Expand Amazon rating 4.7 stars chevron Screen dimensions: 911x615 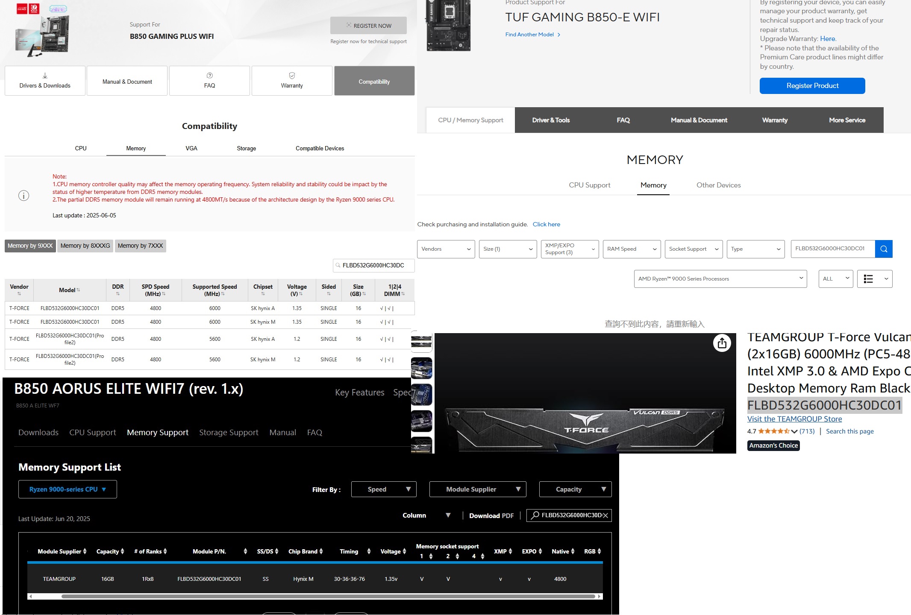[794, 431]
